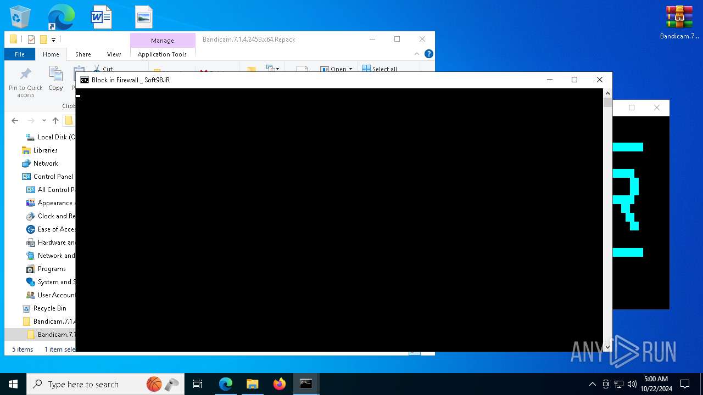Click the taskbar clock and date
This screenshot has height=395, width=703.
tap(656, 384)
